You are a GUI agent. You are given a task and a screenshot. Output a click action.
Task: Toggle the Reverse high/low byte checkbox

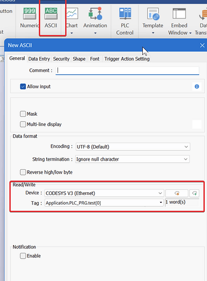click(23, 172)
